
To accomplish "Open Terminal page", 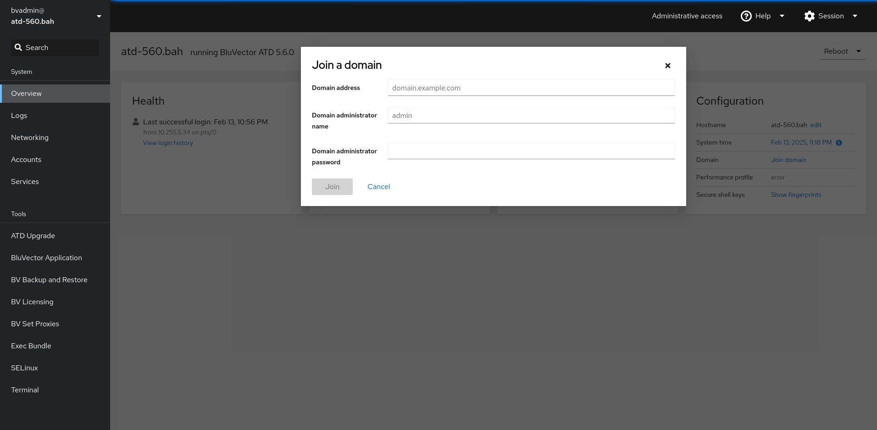I will [55, 390].
